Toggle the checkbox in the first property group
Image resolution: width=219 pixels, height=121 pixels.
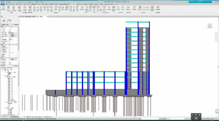tap(9, 43)
